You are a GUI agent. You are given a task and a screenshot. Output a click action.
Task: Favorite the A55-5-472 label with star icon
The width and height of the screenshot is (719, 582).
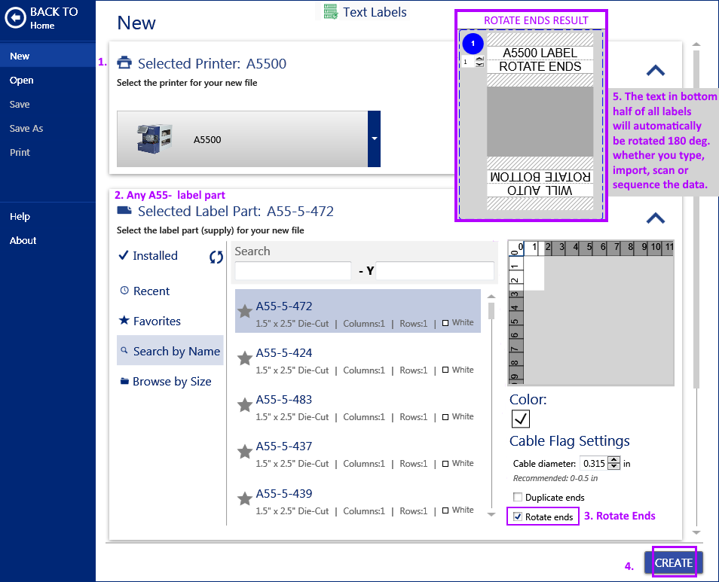tap(244, 312)
